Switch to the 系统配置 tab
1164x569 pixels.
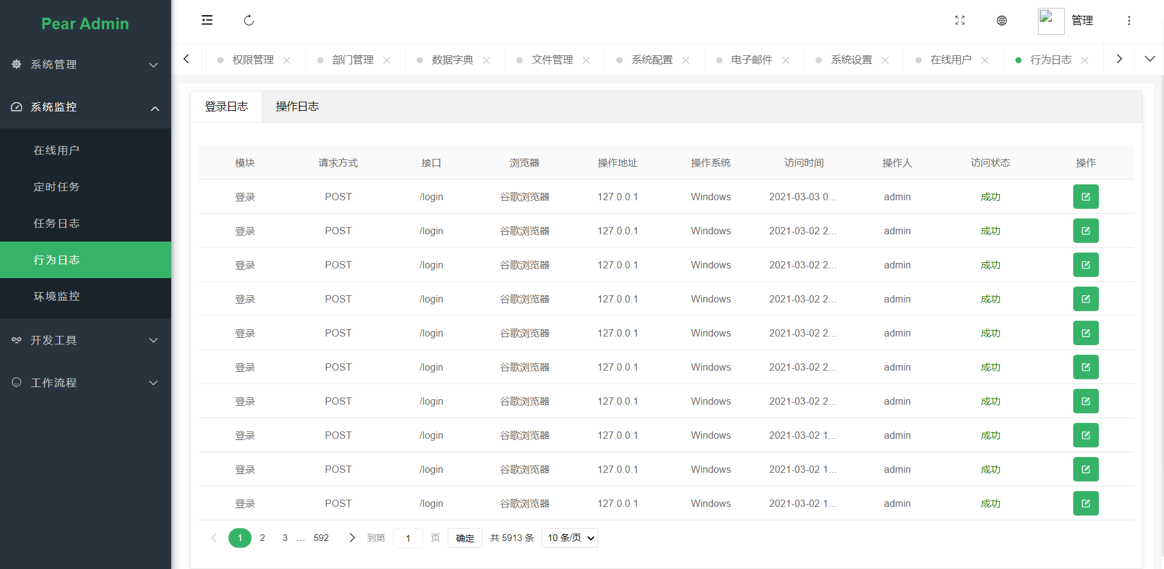[652, 60]
